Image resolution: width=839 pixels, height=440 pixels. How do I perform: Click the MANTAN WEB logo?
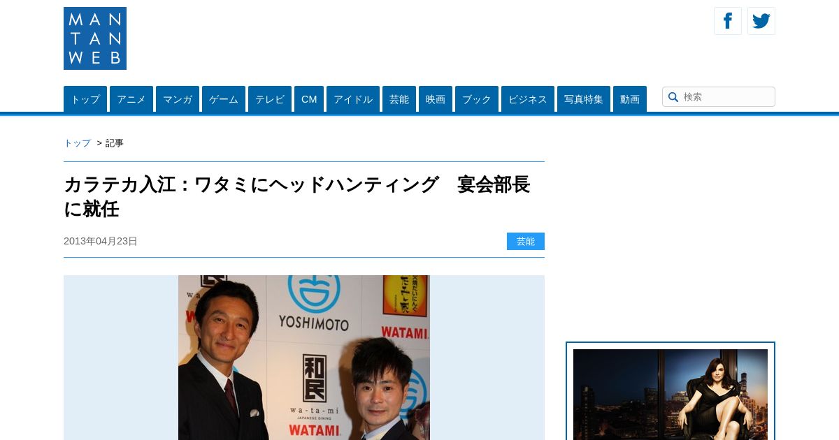[x=95, y=38]
